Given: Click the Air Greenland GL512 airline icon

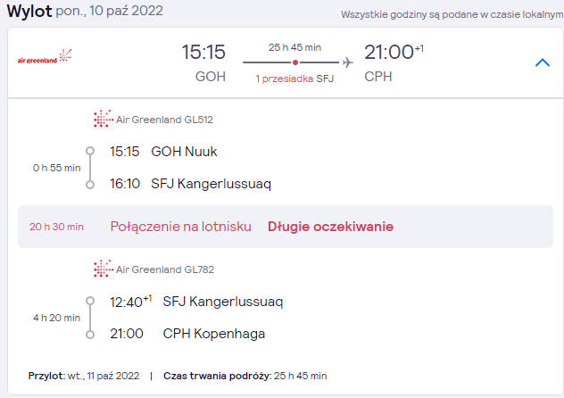Looking at the screenshot, I should (x=104, y=119).
